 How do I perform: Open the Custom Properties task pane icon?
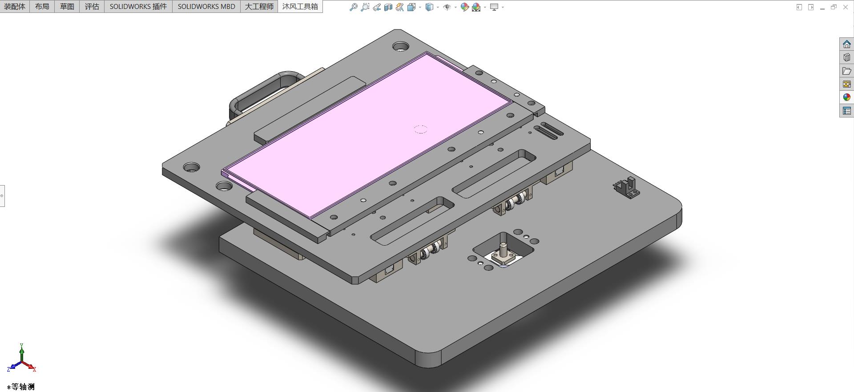pos(847,111)
